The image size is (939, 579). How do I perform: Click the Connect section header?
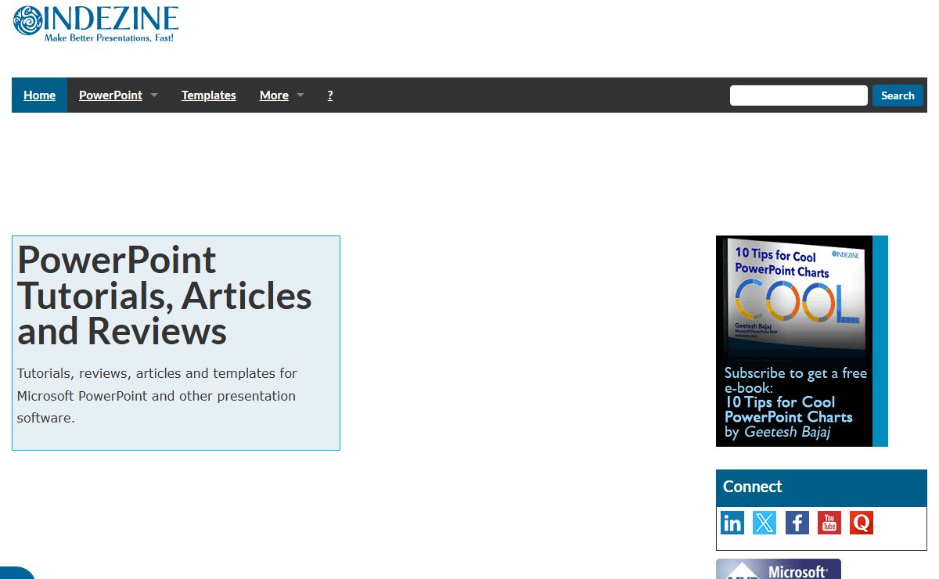pos(822,487)
